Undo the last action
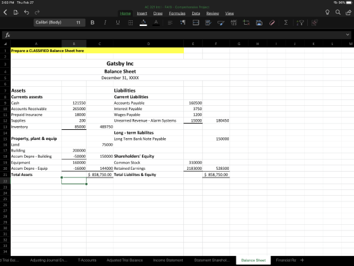This screenshot has height=266, width=354. pyautogui.click(x=27, y=12)
